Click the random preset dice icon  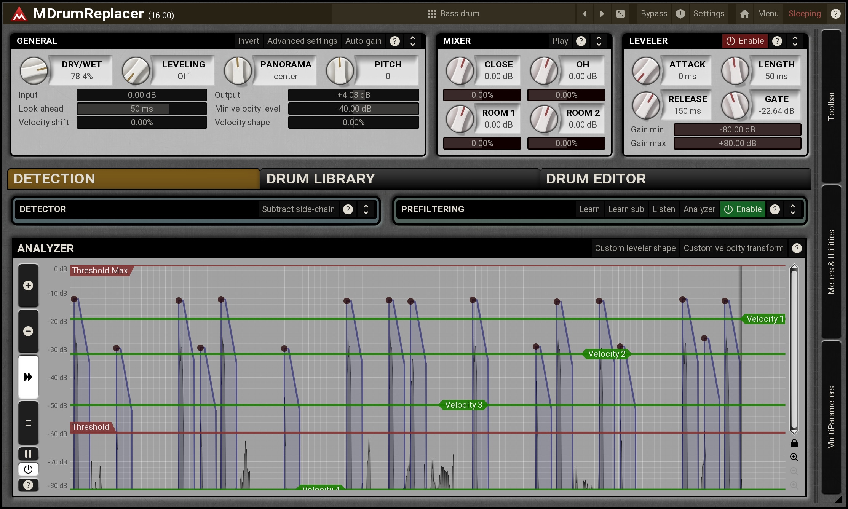pyautogui.click(x=621, y=14)
